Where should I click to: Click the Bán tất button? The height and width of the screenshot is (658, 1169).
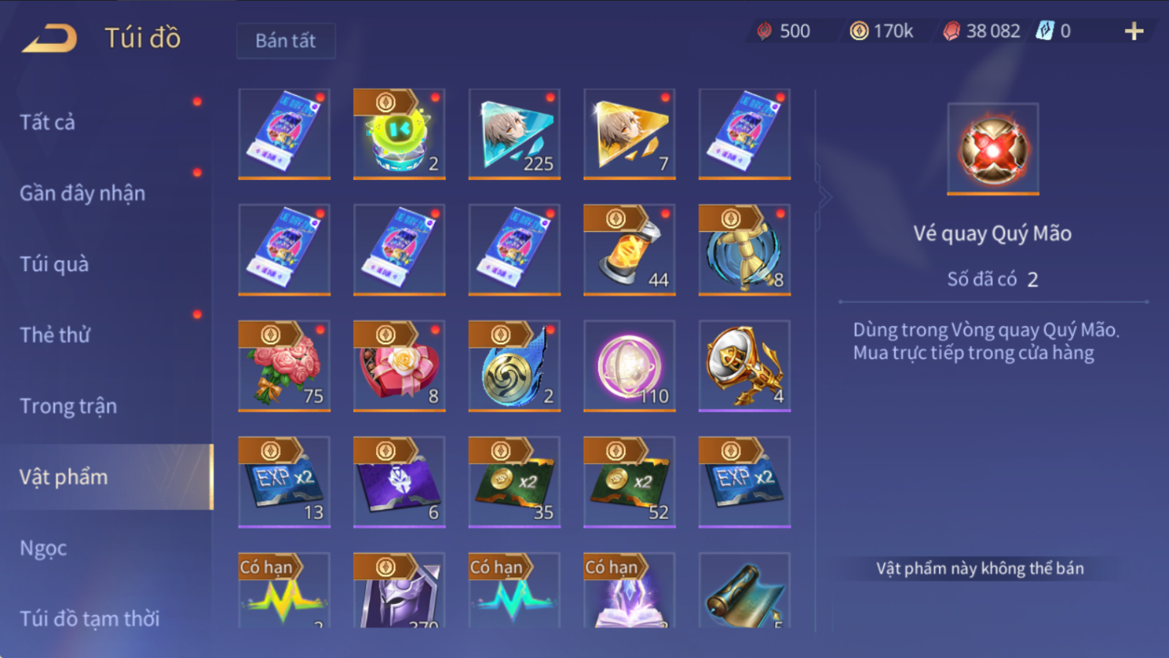point(286,40)
